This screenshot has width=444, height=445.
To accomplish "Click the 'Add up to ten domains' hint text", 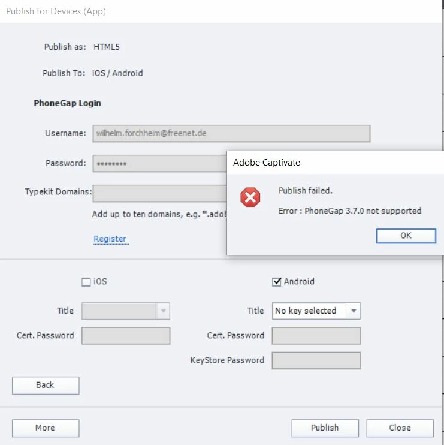I will click(159, 214).
